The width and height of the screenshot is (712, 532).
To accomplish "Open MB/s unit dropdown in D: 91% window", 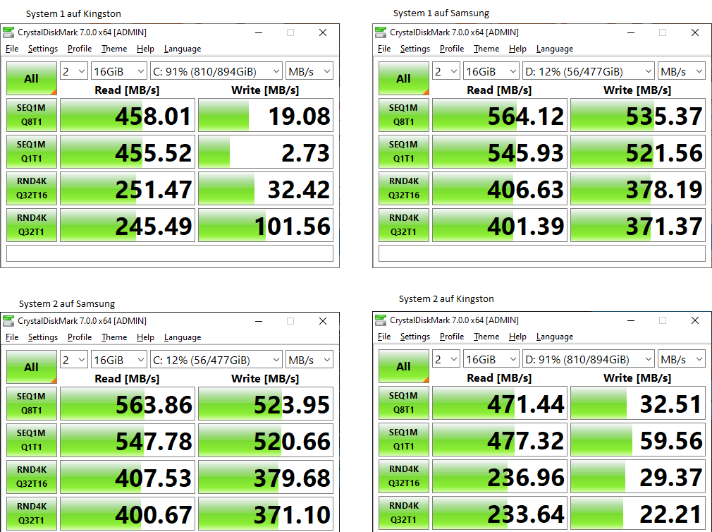I will (682, 359).
